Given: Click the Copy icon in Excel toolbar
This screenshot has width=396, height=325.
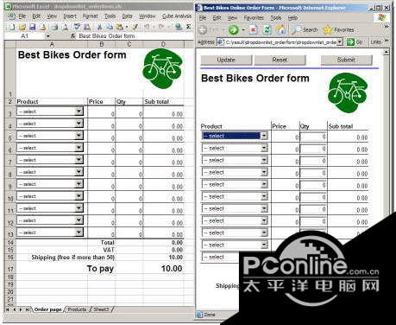Looking at the screenshot, I should (110, 28).
